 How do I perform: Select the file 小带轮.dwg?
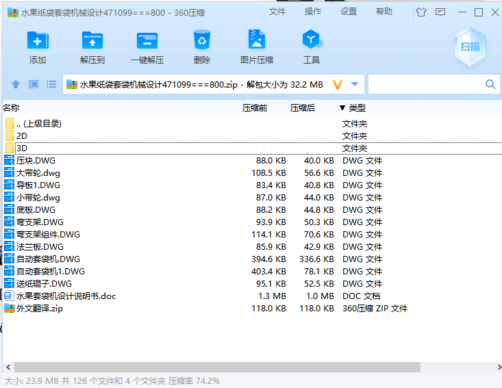click(252, 197)
